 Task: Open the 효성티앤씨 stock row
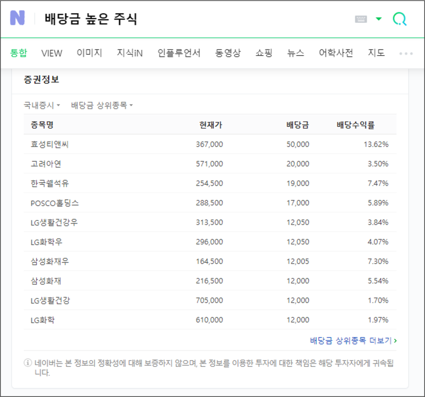[x=210, y=144]
